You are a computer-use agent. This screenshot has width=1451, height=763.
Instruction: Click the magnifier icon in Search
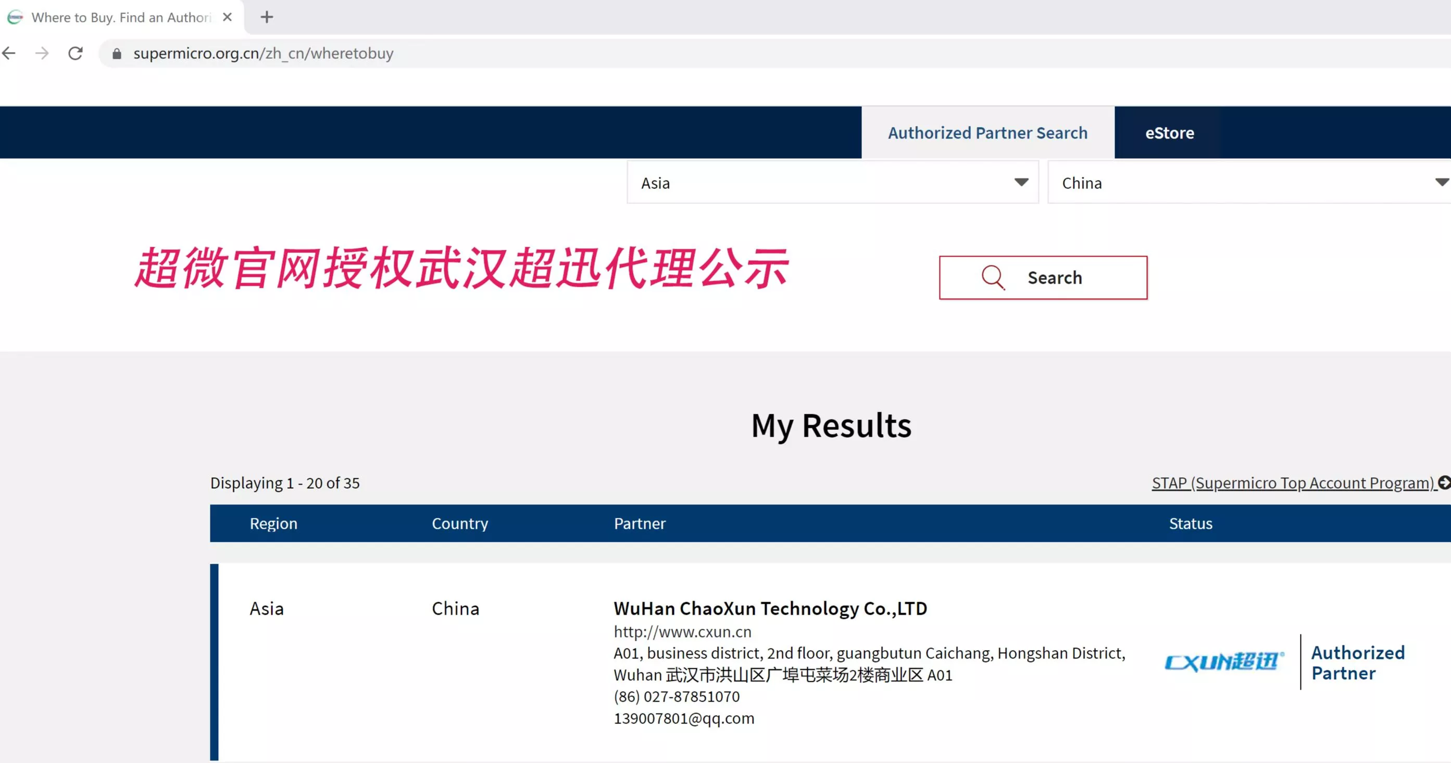tap(993, 277)
